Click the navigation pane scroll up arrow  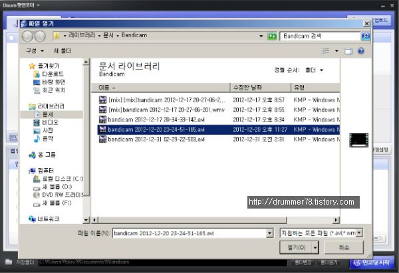tap(86, 62)
